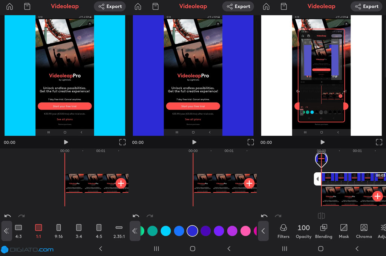Tap the Android back arrow under the right panel
The width and height of the screenshot is (386, 256).
[x=357, y=248]
